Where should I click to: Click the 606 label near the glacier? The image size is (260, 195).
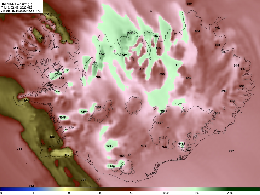(x=98, y=107)
